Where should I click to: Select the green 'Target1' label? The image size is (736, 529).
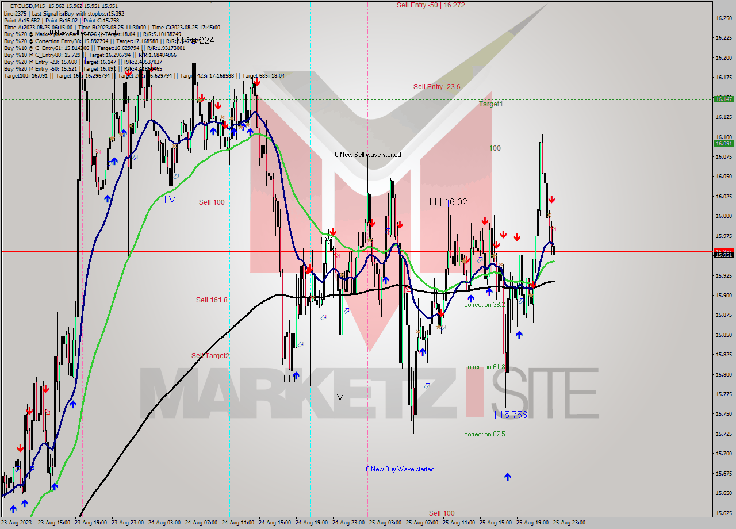point(491,104)
